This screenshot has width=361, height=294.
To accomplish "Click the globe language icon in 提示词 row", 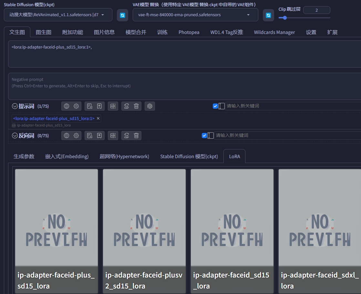I will pos(67,106).
